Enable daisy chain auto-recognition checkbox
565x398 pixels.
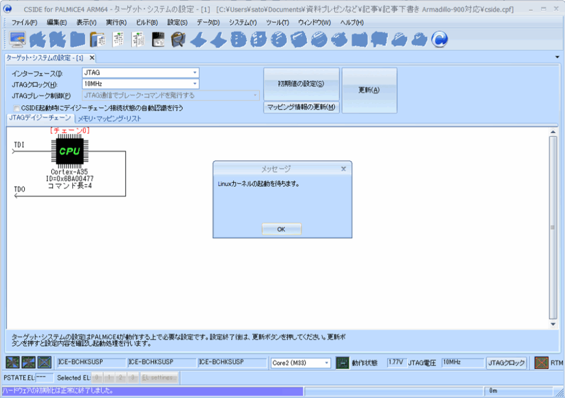tap(17, 108)
